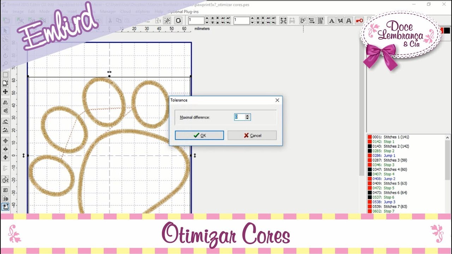
Task: Click the black swatch beside 0143: Stitches 2
Action: coord(369,146)
